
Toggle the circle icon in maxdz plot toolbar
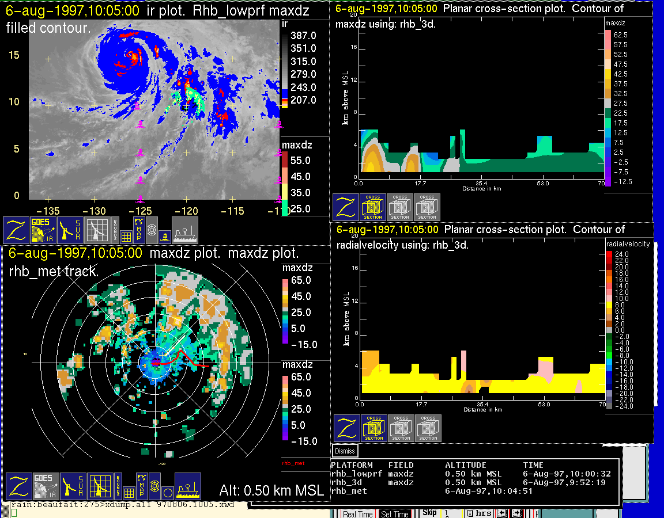click(x=167, y=493)
